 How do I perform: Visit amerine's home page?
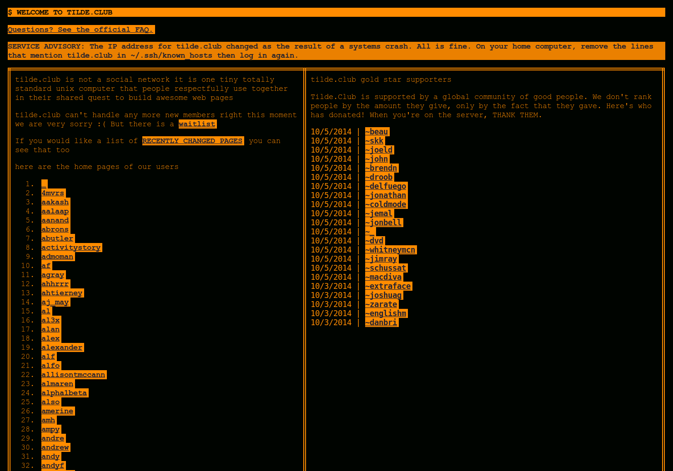pos(57,411)
